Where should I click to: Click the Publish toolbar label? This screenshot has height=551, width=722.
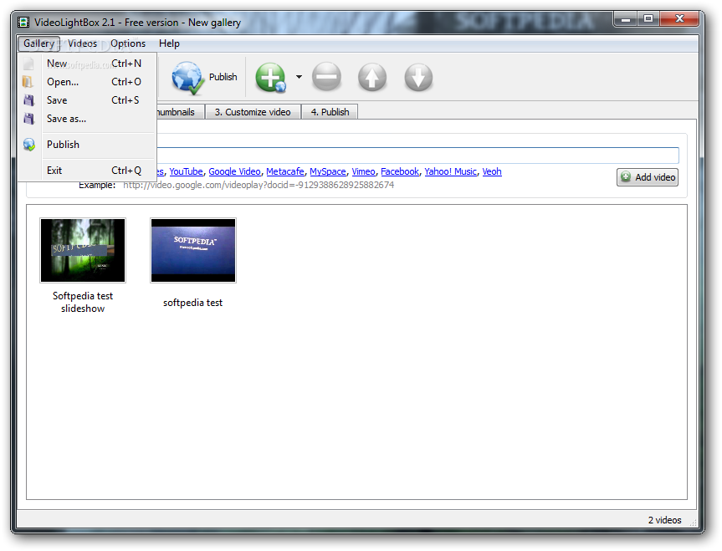(223, 77)
